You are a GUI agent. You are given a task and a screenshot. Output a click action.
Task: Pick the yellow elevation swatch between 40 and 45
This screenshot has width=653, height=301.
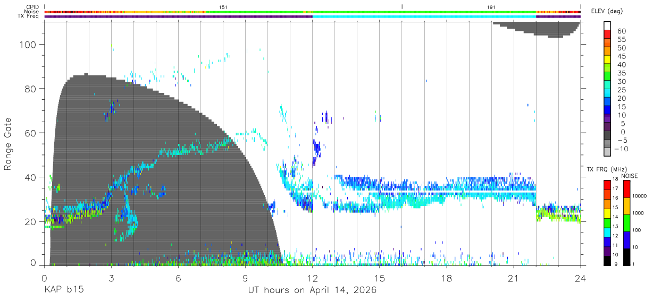coord(608,60)
